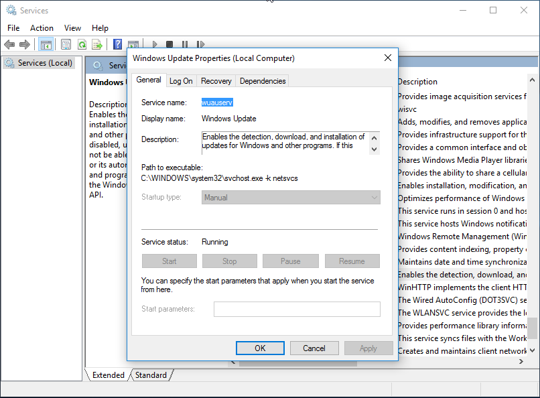This screenshot has height=398, width=540.
Task: Toggle the Show/Hide Console Tree toolbar icon
Action: pos(46,44)
